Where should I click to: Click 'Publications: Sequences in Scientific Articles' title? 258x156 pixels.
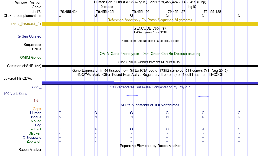pos(150,41)
